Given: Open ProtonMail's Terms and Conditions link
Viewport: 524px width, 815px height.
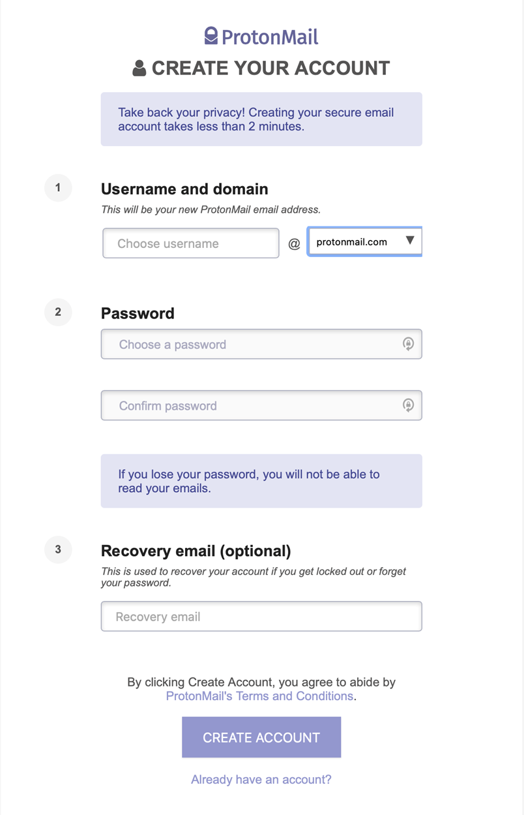Looking at the screenshot, I should [260, 696].
